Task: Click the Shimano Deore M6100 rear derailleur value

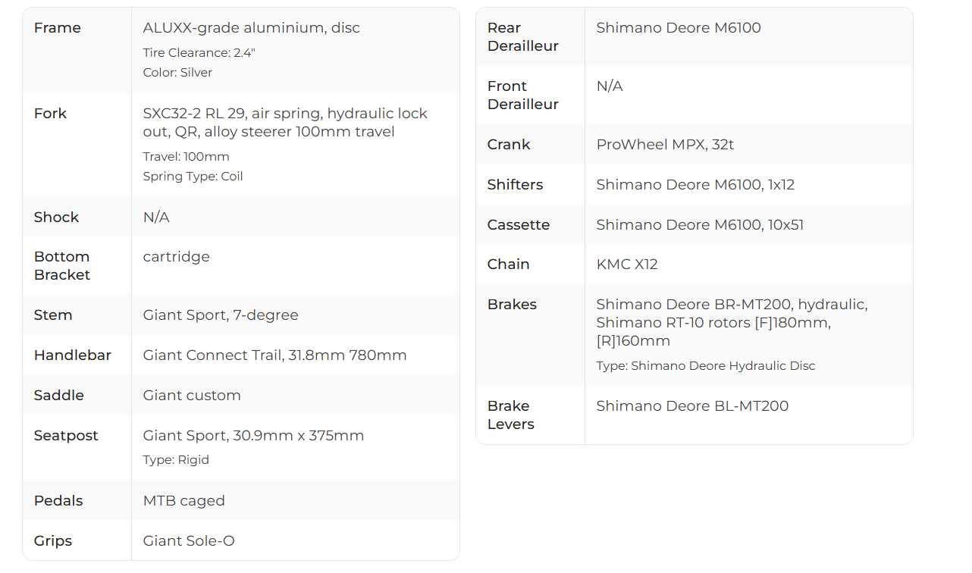Action: [679, 28]
